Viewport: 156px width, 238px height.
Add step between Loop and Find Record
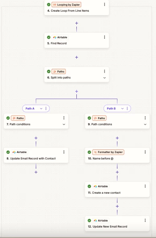click(x=76, y=23)
